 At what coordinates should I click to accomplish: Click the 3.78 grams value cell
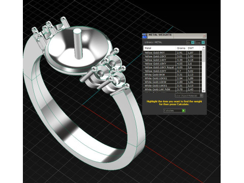coord(181,89)
